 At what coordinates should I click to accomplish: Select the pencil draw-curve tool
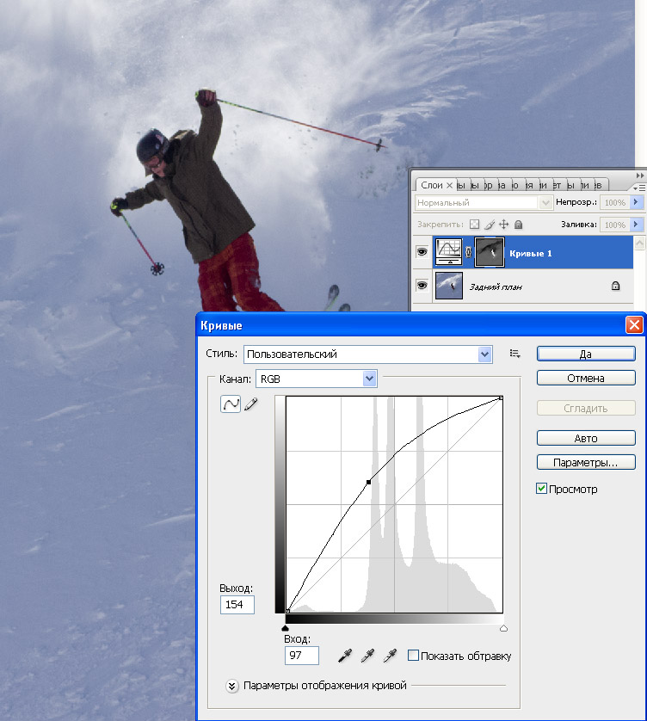251,404
